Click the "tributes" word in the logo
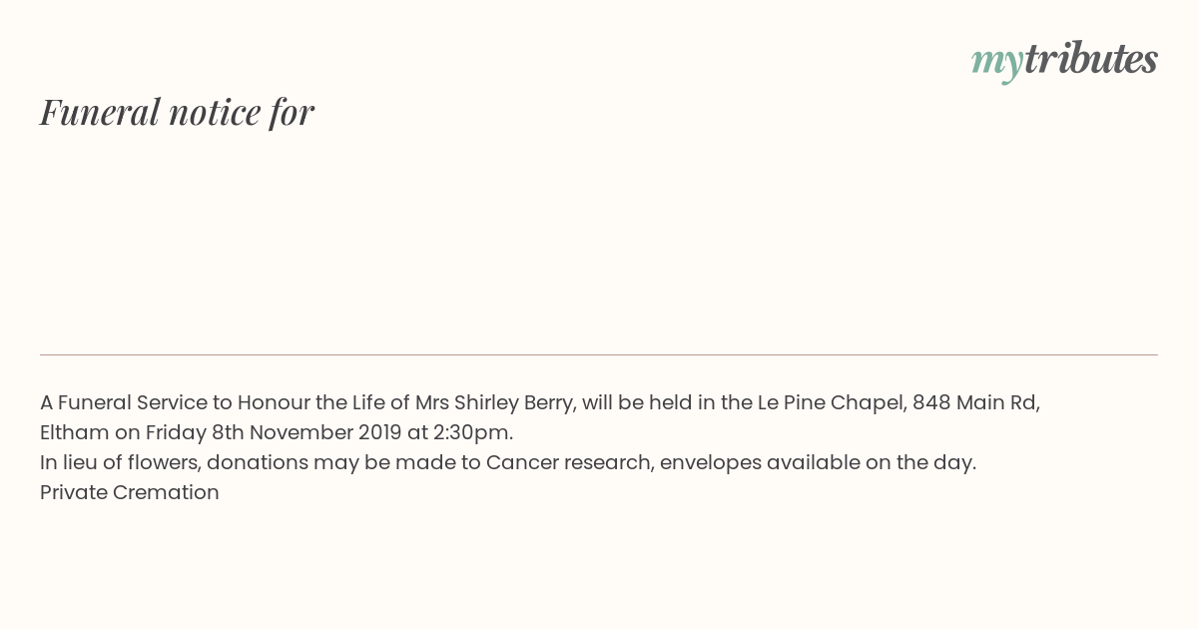 click(x=1091, y=59)
